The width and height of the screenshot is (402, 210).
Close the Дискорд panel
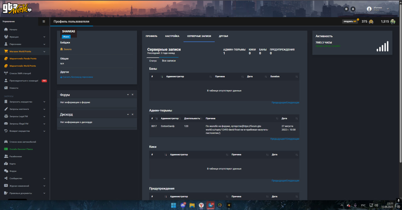pos(133,115)
